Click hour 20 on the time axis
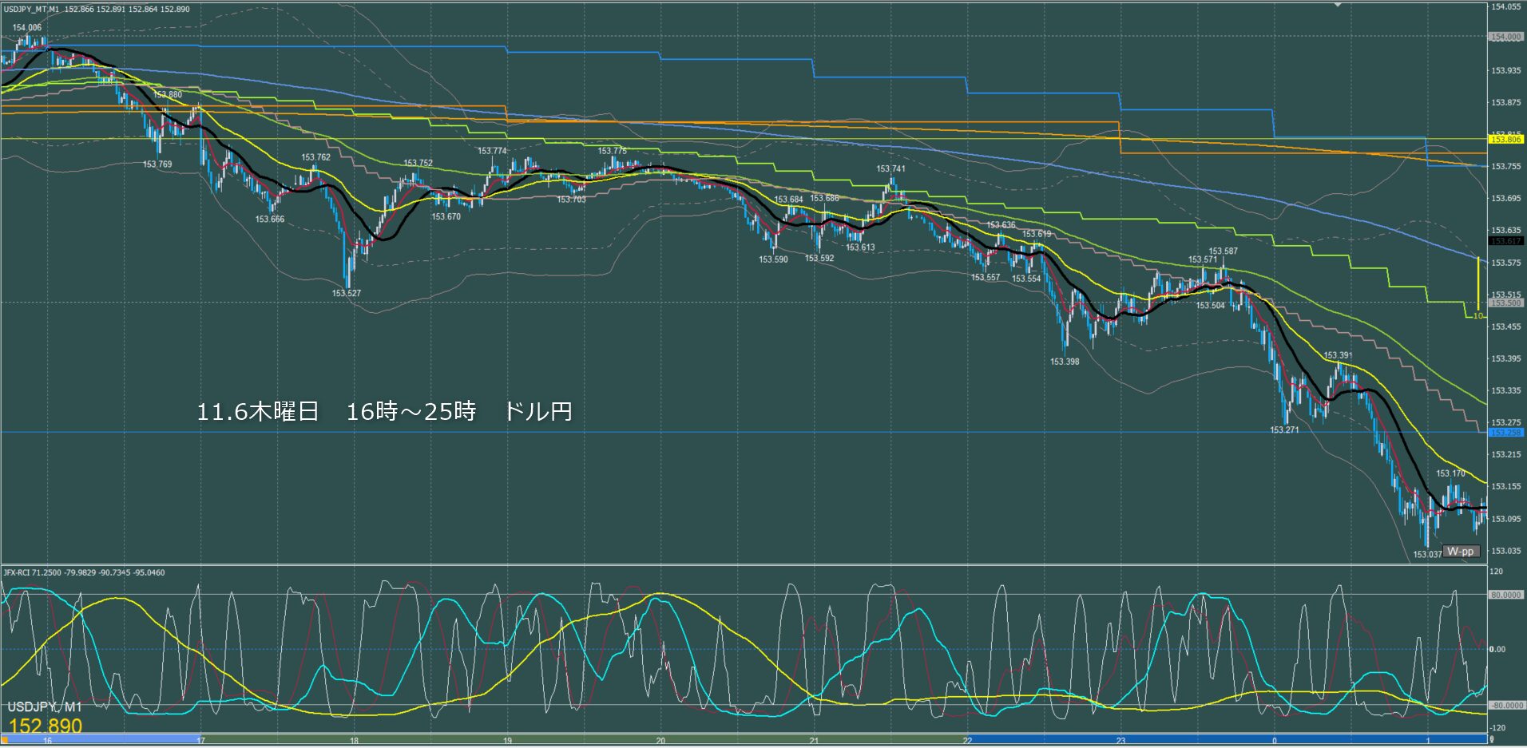 click(x=660, y=741)
